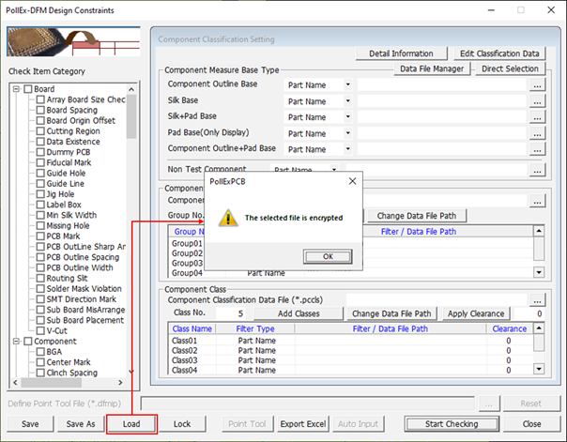Collapse the Board tree category
Screen dimensions: 567x442
[x=17, y=90]
